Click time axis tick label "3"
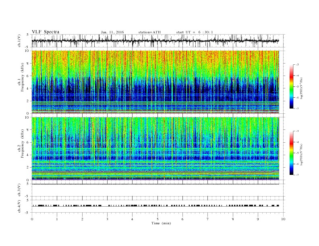 (x=107, y=219)
